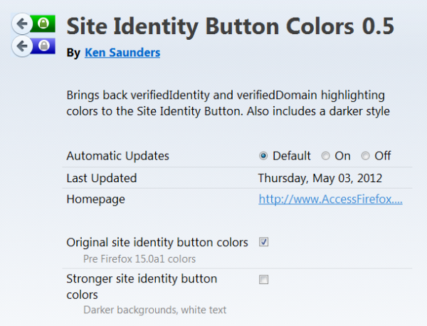Click the back arrow beside blue padlock
Screen dimensions: 427x326
point(23,47)
